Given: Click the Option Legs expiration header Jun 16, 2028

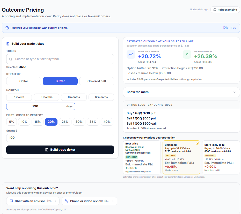Looking at the screenshot, I should [x=149, y=105].
